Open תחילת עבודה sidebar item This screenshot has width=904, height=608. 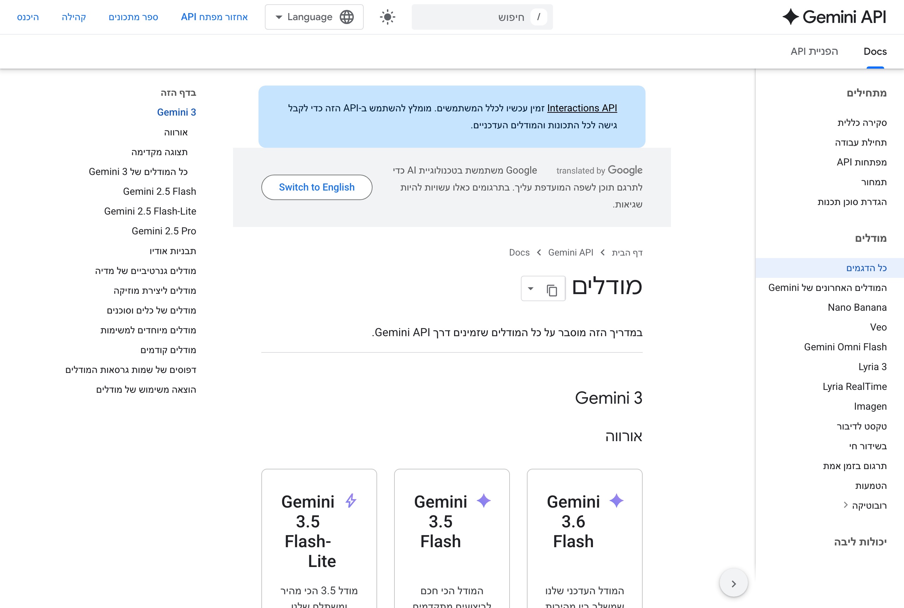[x=861, y=142]
